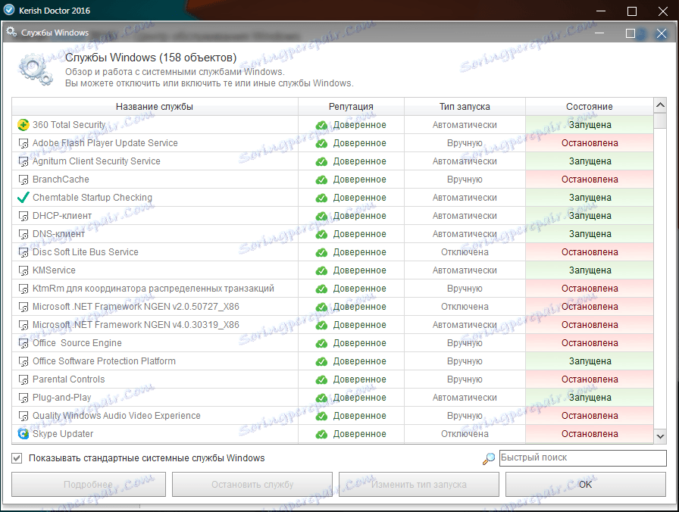The width and height of the screenshot is (679, 512).
Task: Click the Kerish Doctor 2016 title bar logo
Action: pos(8,10)
